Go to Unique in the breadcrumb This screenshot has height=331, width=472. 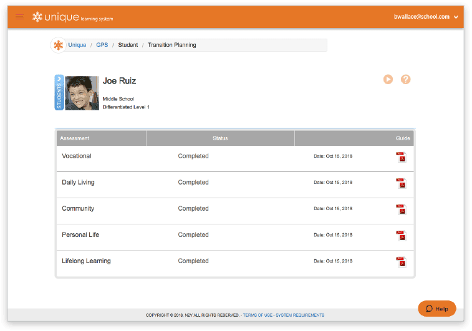[x=77, y=46]
